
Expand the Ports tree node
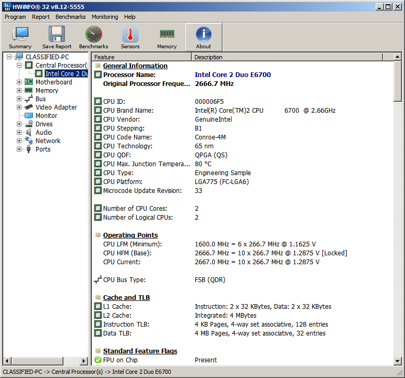click(x=19, y=149)
